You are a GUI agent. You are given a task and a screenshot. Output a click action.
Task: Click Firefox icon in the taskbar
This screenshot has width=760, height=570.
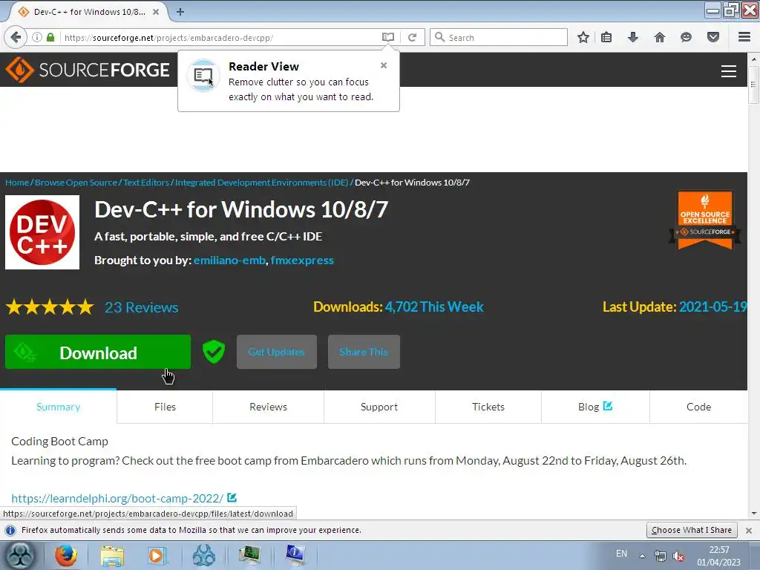point(65,555)
